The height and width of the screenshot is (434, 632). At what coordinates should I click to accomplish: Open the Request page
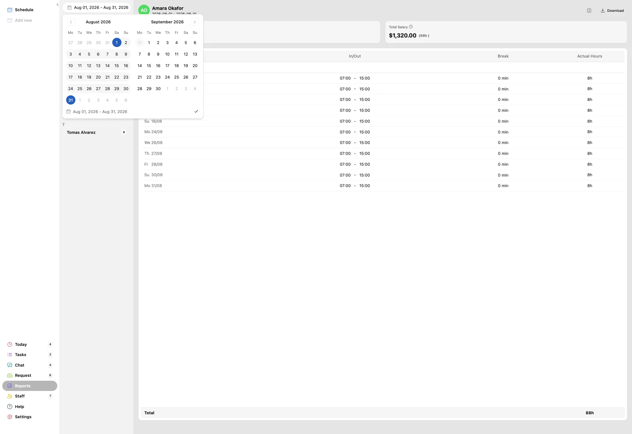click(x=30, y=375)
